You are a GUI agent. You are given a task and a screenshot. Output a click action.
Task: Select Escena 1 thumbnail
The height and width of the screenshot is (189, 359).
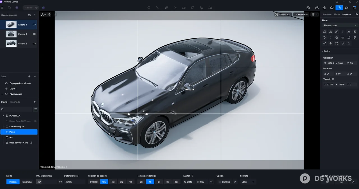pos(11,25)
